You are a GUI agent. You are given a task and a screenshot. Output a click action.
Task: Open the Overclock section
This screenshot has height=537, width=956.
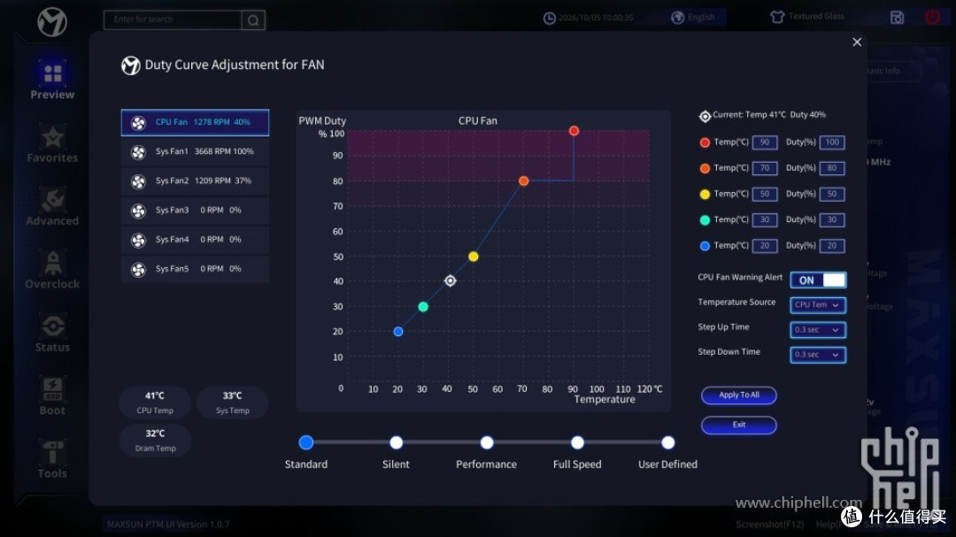[x=52, y=270]
